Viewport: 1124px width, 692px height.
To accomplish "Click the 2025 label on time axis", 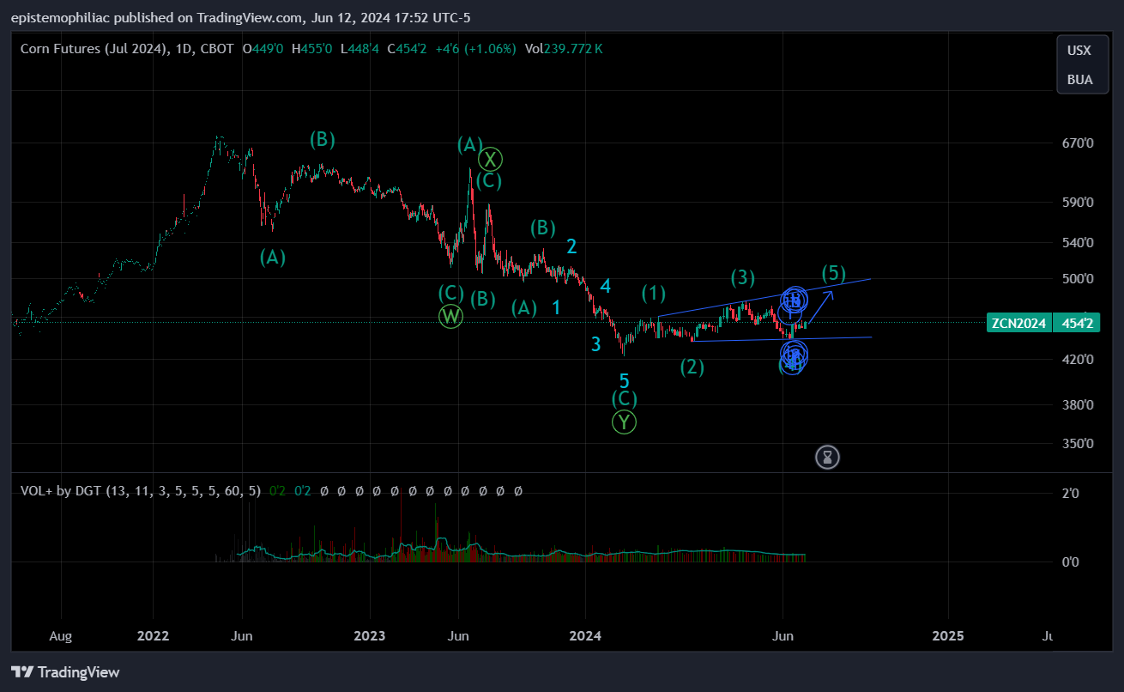I will 948,636.
